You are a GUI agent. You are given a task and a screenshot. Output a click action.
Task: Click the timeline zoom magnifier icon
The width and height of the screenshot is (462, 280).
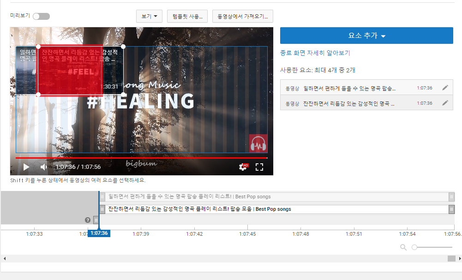pyautogui.click(x=403, y=247)
